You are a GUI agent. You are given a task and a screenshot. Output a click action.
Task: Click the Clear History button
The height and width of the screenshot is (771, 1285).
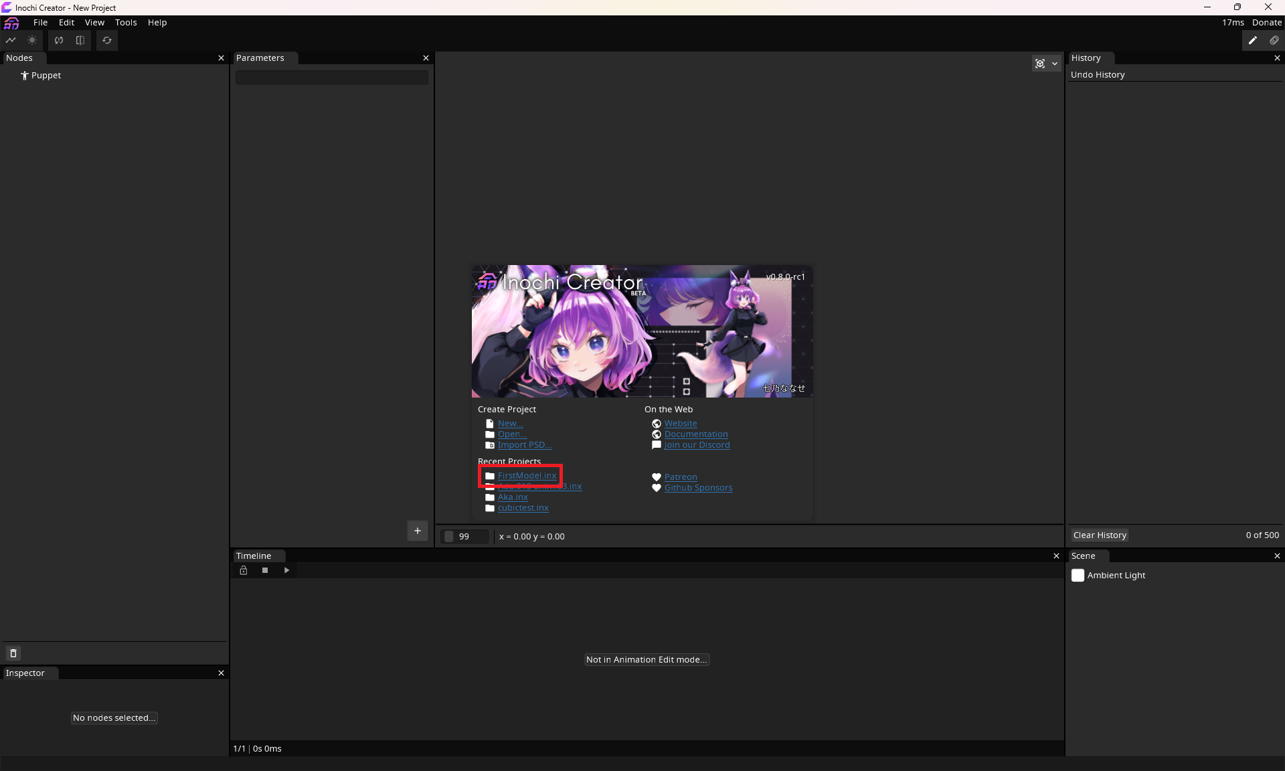click(x=1100, y=535)
